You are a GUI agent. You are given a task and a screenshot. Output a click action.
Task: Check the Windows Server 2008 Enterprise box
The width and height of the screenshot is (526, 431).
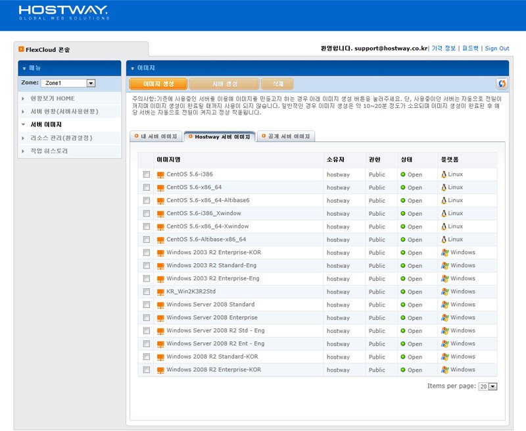[x=146, y=318]
